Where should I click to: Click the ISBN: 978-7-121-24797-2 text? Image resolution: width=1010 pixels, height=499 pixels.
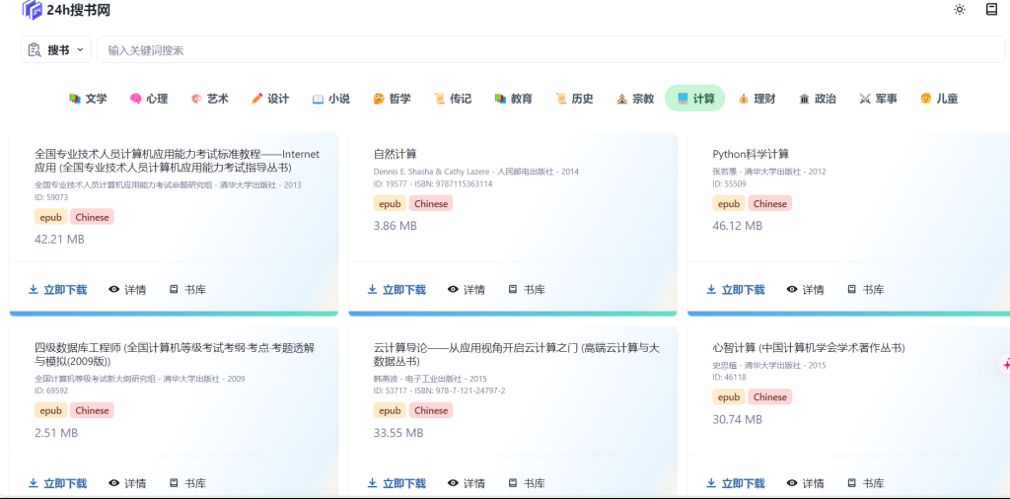463,391
